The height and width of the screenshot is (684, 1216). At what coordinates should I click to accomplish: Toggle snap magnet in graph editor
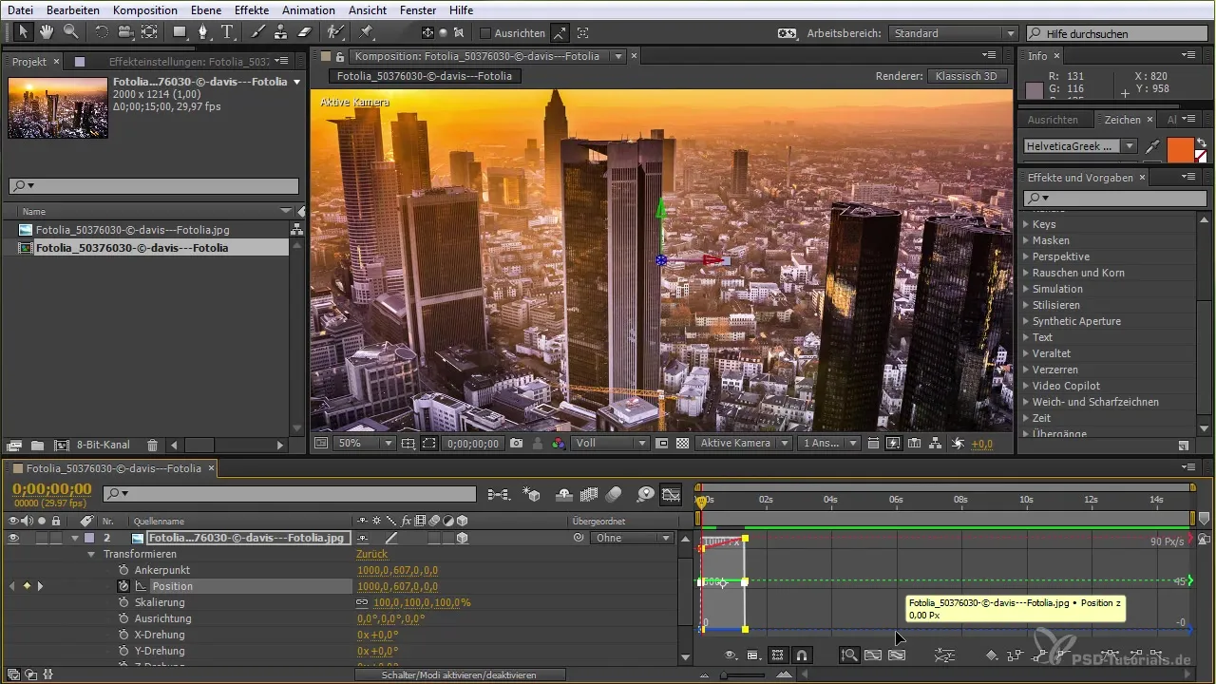pyautogui.click(x=802, y=655)
